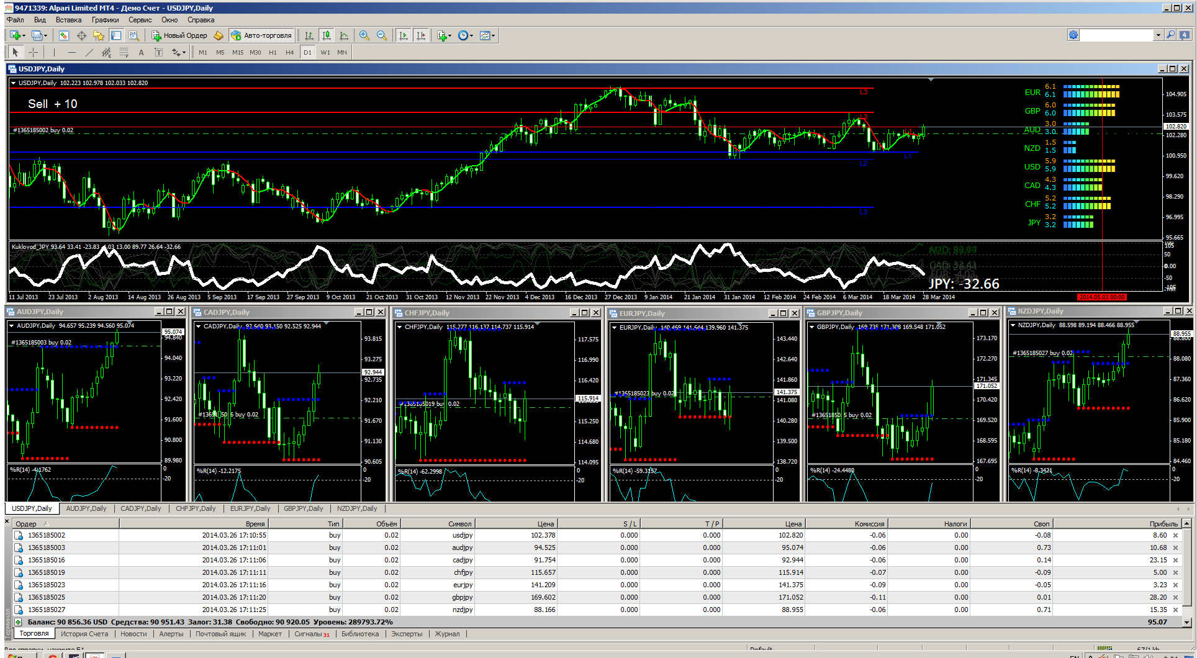Image resolution: width=1197 pixels, height=658 pixels.
Task: Open the Сервис menu
Action: (x=140, y=20)
